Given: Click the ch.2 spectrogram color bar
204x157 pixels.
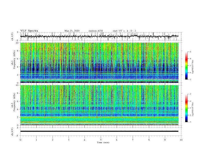Looking at the screenshot, I should coord(186,108).
